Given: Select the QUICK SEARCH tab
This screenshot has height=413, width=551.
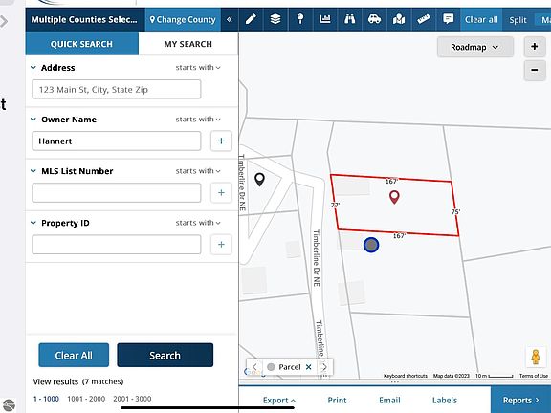Looking at the screenshot, I should 82,44.
